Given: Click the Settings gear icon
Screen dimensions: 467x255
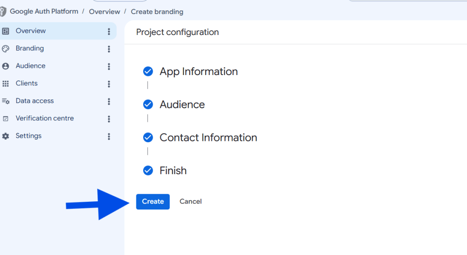Looking at the screenshot, I should coord(5,136).
